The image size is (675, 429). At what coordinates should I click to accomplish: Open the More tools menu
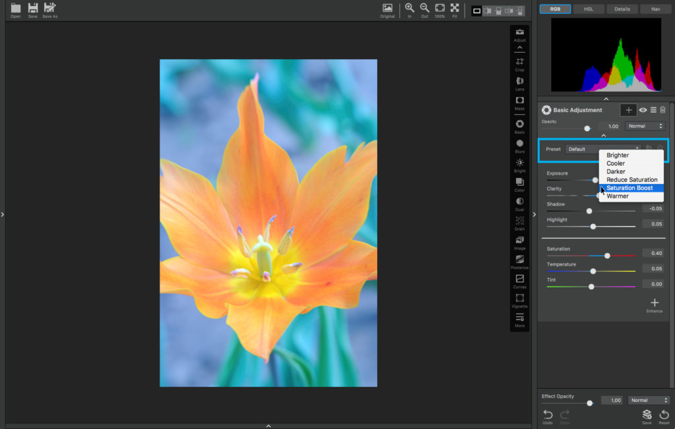pyautogui.click(x=519, y=320)
